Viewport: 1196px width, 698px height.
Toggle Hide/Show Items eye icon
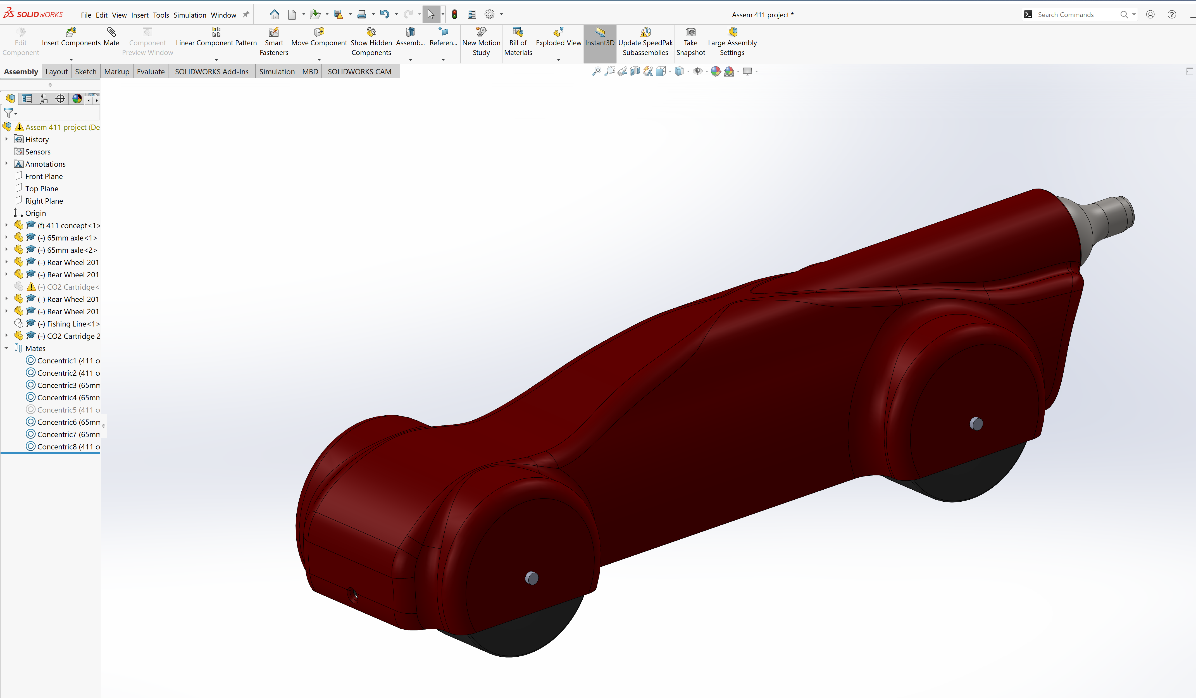pos(698,71)
